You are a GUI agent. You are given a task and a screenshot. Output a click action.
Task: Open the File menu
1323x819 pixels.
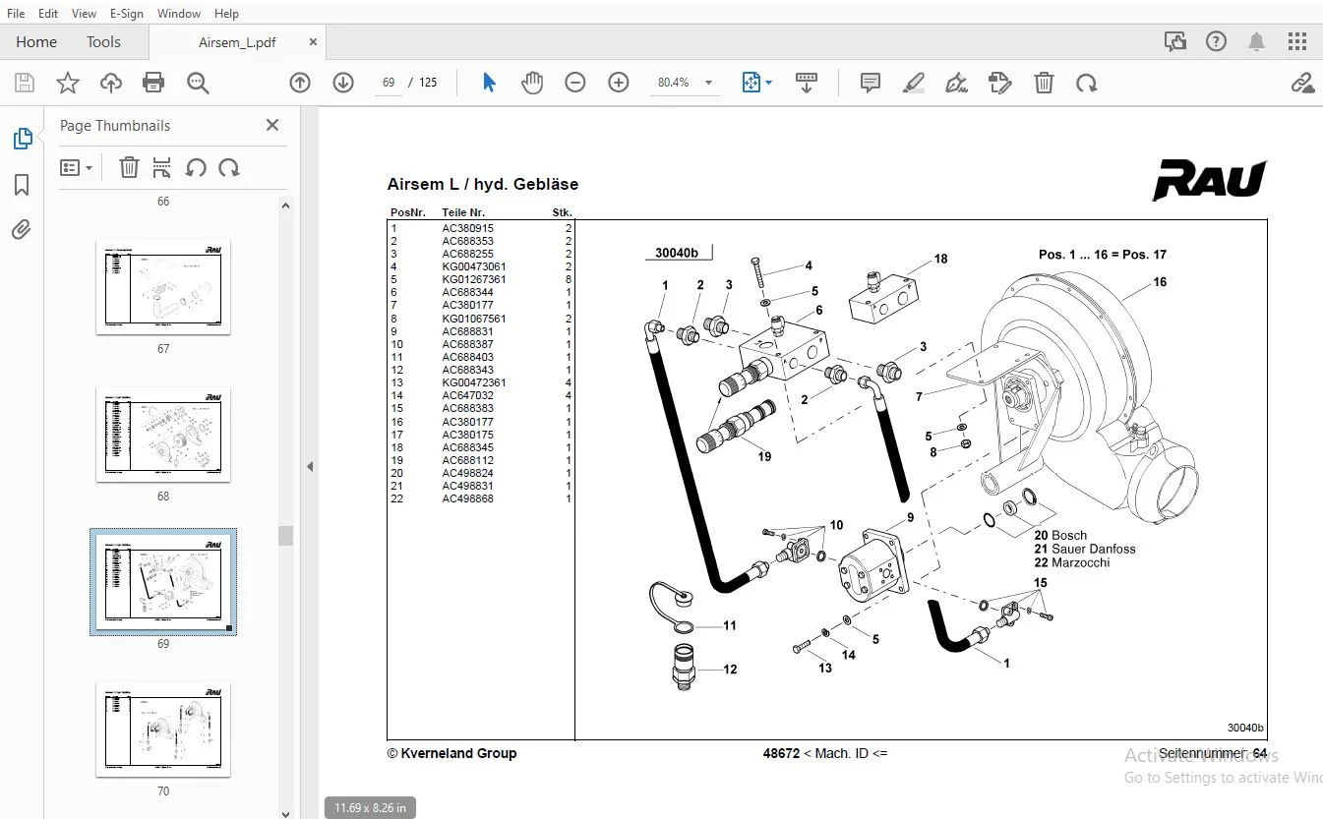tap(16, 13)
